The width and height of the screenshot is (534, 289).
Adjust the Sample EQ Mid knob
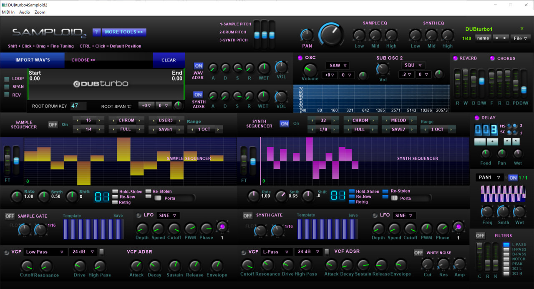(375, 35)
